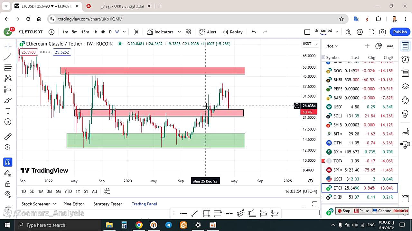Screen dimensions: 412x231
Task: Select the Text annotation tool
Action: pos(8,111)
